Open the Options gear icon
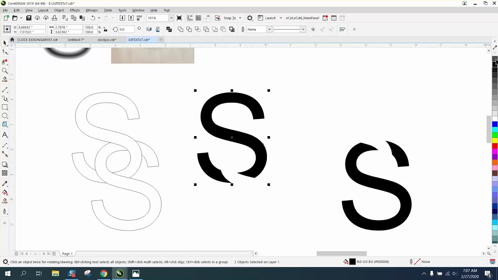 point(250,18)
